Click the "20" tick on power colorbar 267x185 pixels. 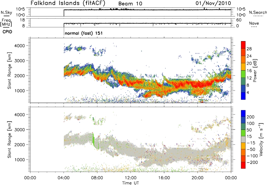click(249, 63)
